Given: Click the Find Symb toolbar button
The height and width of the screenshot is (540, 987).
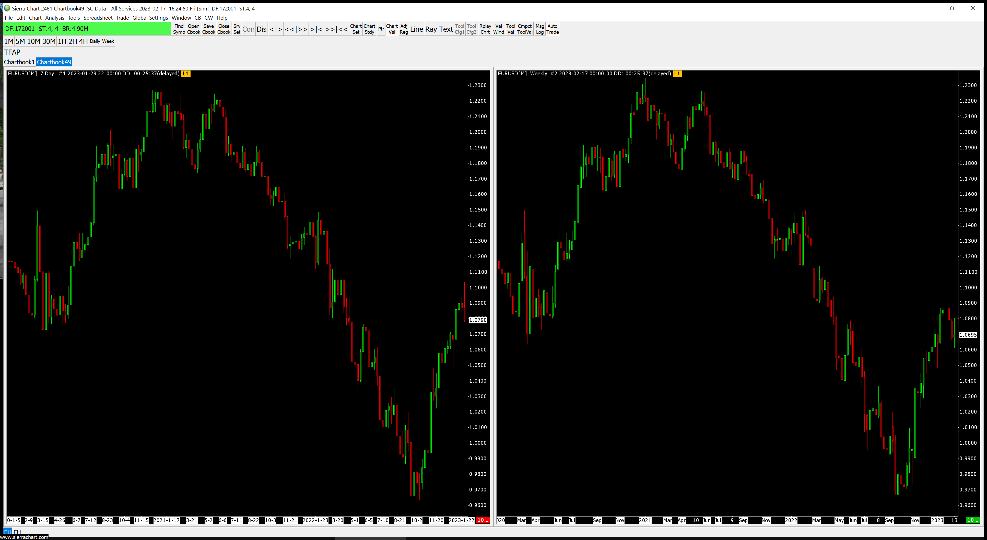Looking at the screenshot, I should (179, 29).
